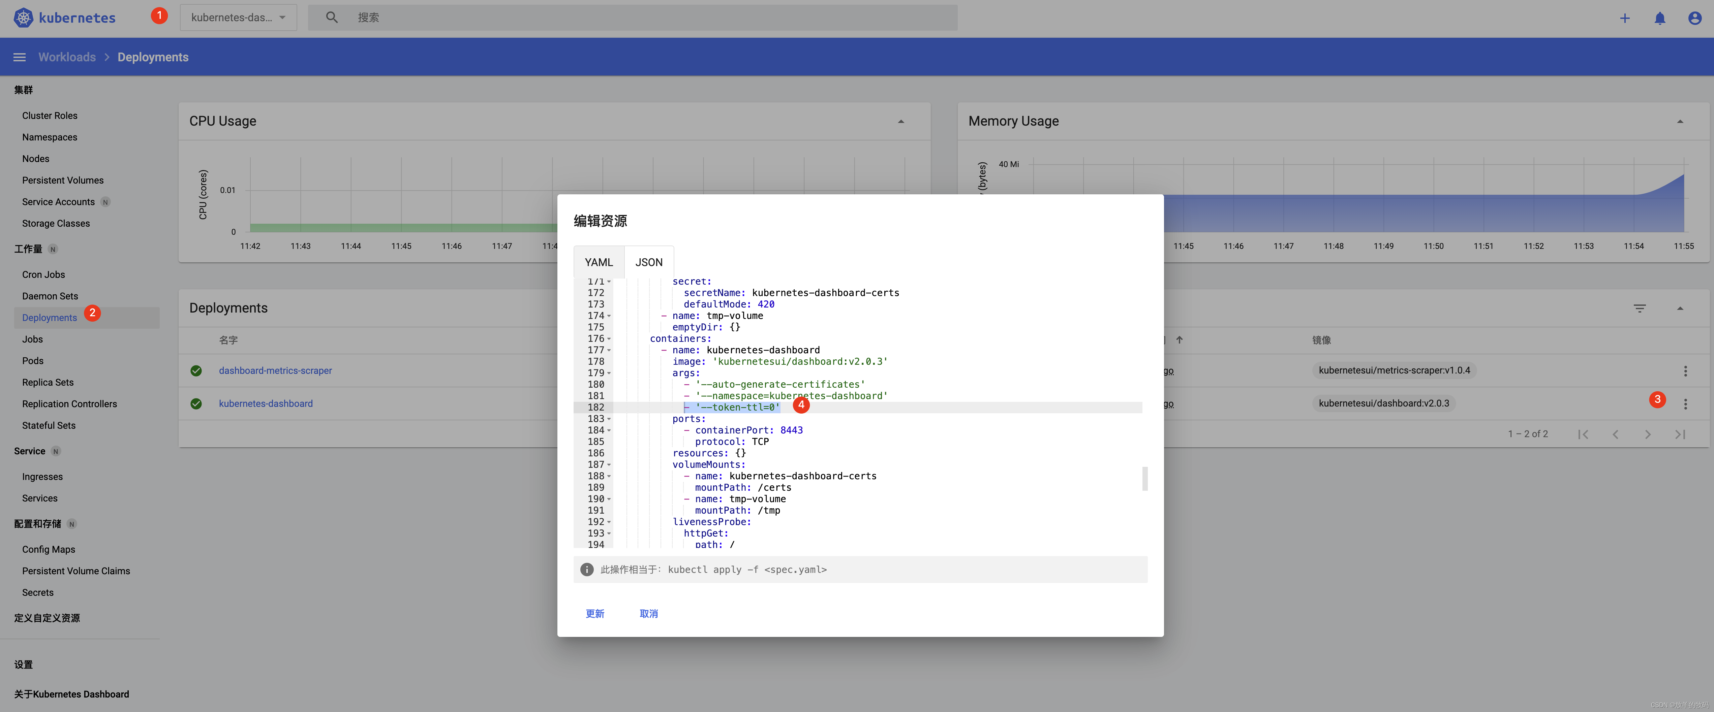Open the notifications bell
The image size is (1714, 712).
[1659, 18]
